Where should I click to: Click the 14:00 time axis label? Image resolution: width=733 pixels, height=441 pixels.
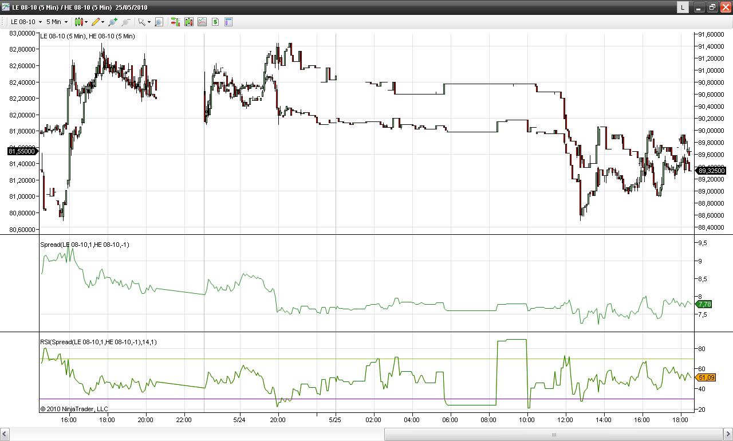[604, 420]
